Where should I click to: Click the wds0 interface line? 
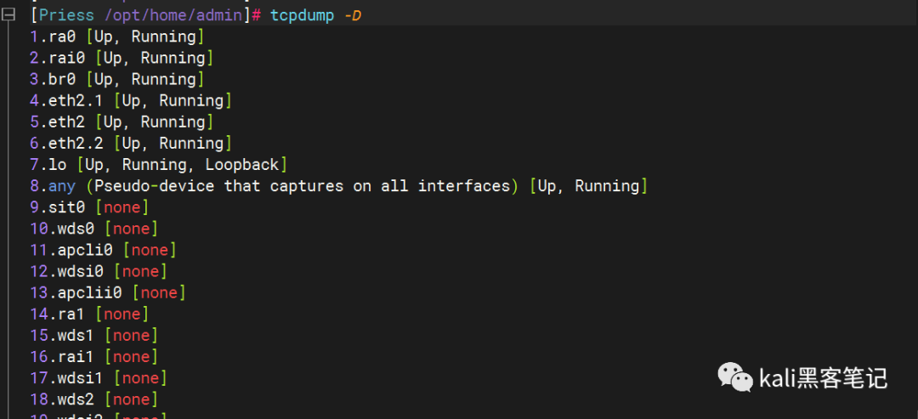click(x=93, y=229)
